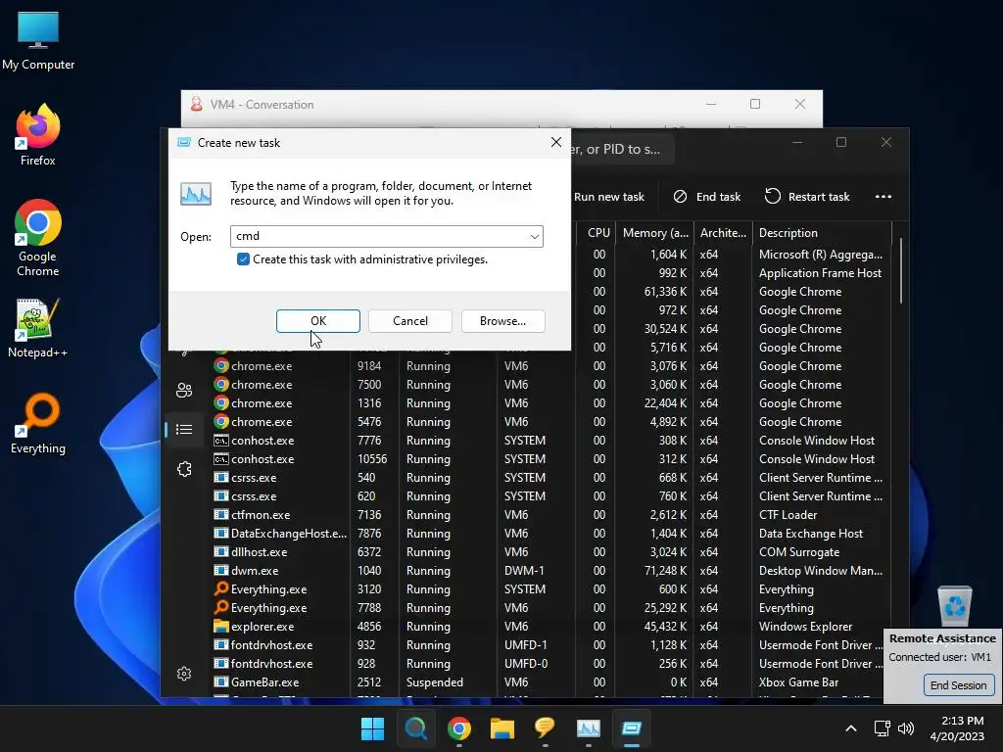
Task: Expand the Open combo box dropdown arrow
Action: 534,237
